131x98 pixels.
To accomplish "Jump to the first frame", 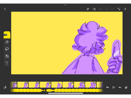I will click(x=108, y=87).
